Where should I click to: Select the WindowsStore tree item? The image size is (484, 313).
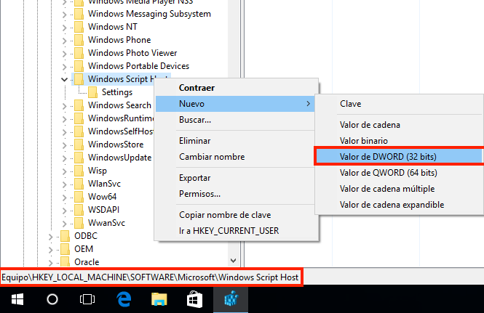click(x=116, y=145)
